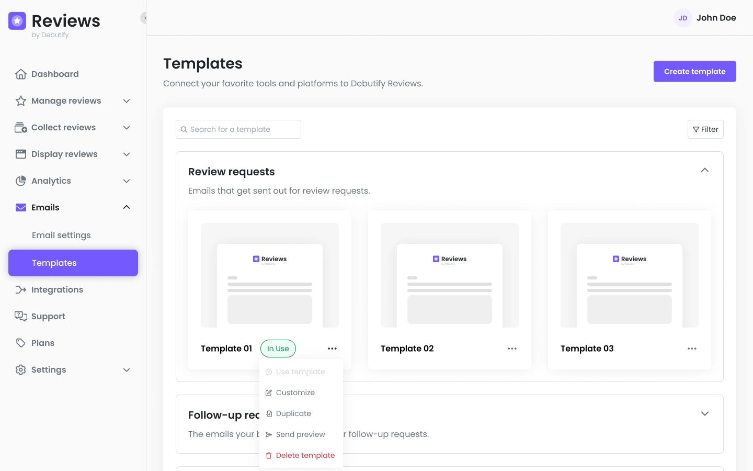Select the Template 02 preview thumbnail
Image resolution: width=753 pixels, height=471 pixels.
pos(450,275)
